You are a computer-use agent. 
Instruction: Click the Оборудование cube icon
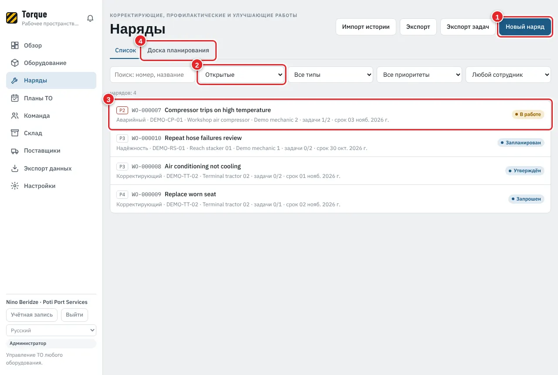(x=15, y=63)
